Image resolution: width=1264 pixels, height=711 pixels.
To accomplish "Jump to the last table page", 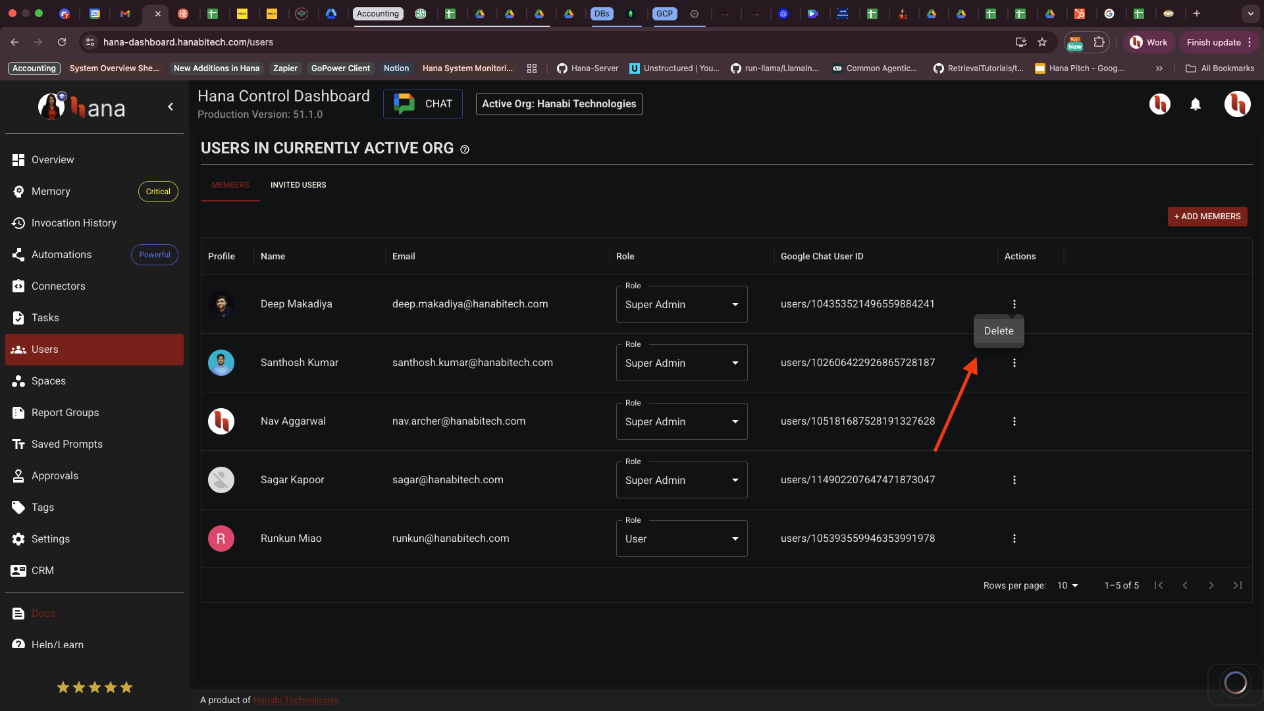I will click(x=1238, y=585).
